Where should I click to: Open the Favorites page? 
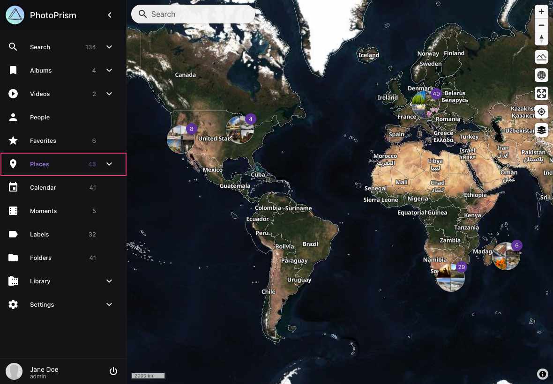(x=43, y=140)
